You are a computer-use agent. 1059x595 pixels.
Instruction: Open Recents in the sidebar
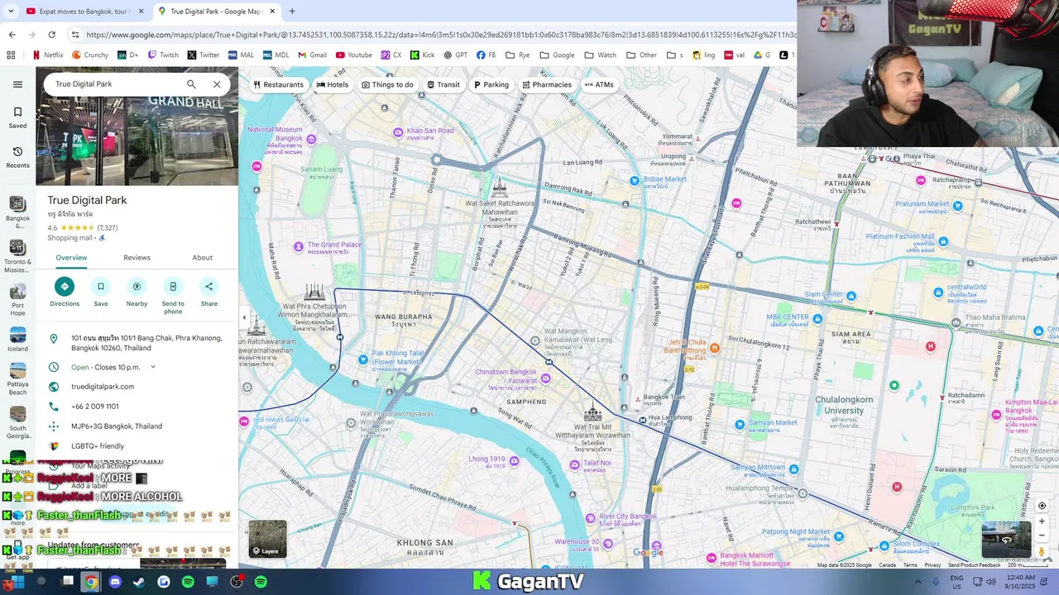pos(17,157)
